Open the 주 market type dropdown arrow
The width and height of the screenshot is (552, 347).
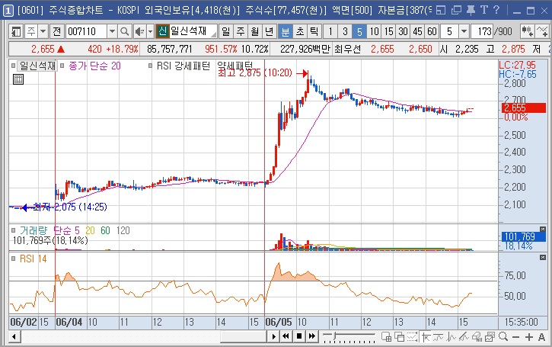click(x=43, y=31)
